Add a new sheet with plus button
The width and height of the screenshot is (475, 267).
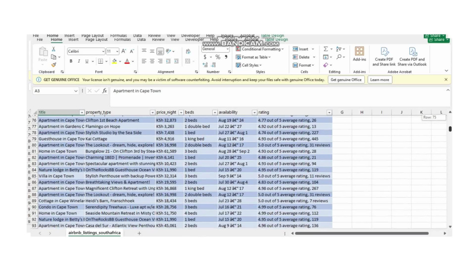(x=139, y=233)
